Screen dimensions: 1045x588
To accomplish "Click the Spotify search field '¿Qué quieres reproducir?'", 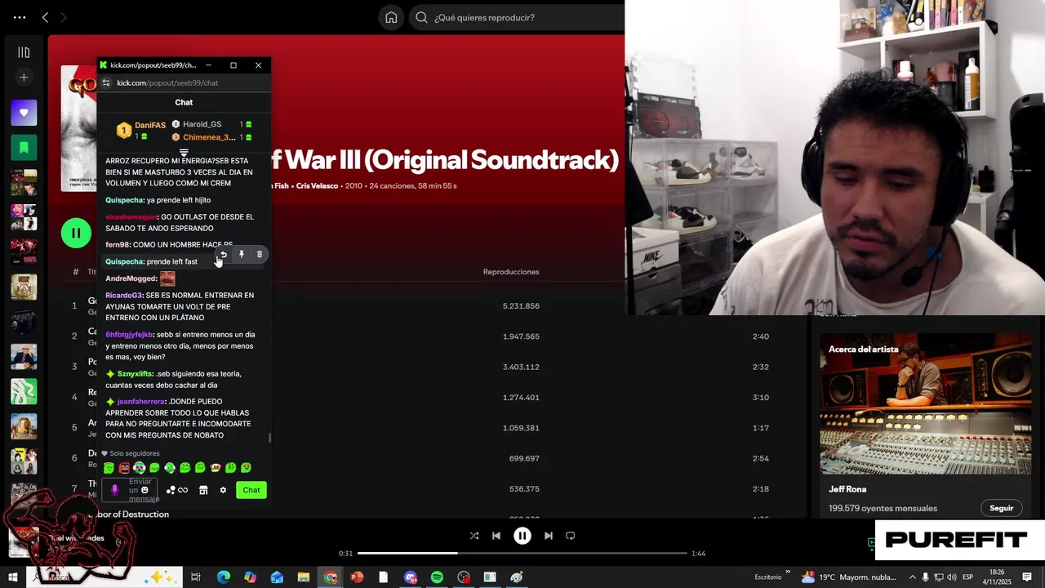I will coord(516,17).
